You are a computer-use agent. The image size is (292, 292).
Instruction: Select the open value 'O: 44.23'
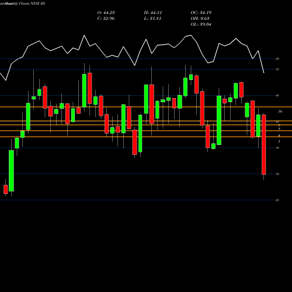coord(106,13)
